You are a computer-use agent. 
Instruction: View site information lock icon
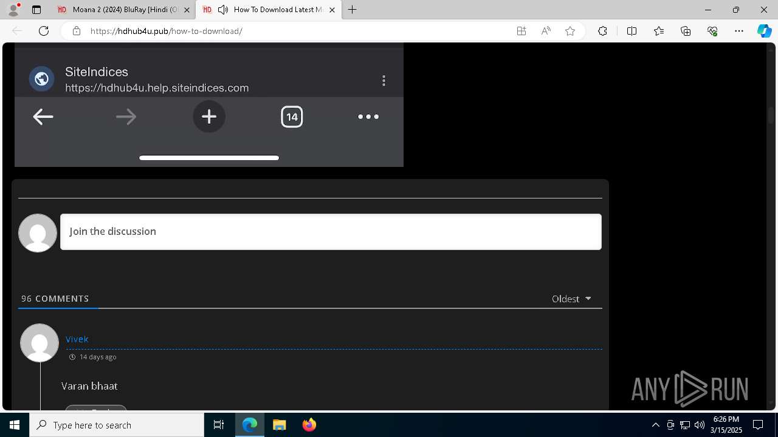click(x=77, y=31)
